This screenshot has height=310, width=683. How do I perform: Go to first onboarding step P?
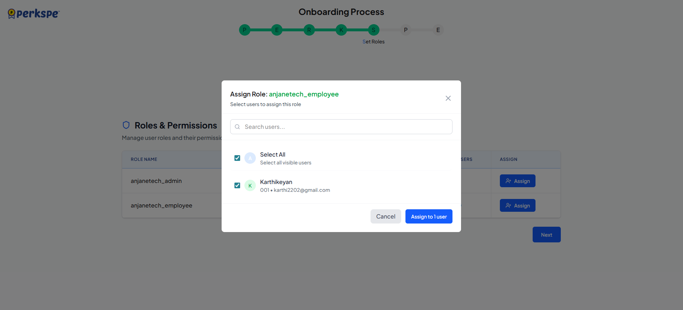tap(244, 30)
